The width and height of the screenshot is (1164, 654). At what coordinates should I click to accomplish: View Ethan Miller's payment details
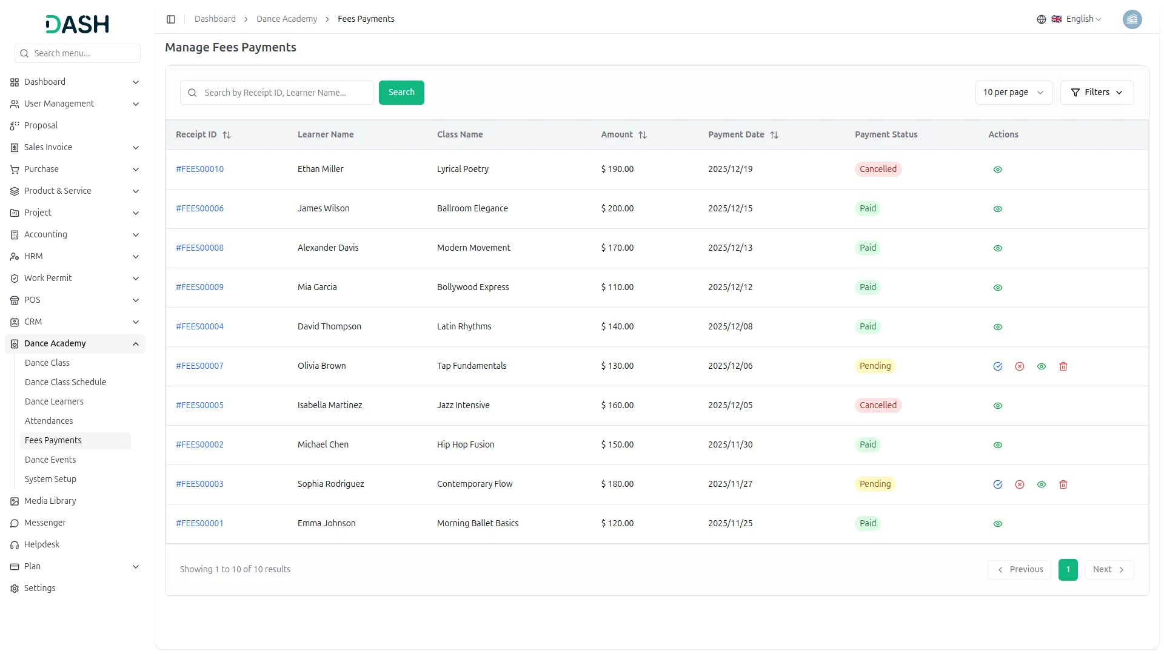tap(998, 170)
